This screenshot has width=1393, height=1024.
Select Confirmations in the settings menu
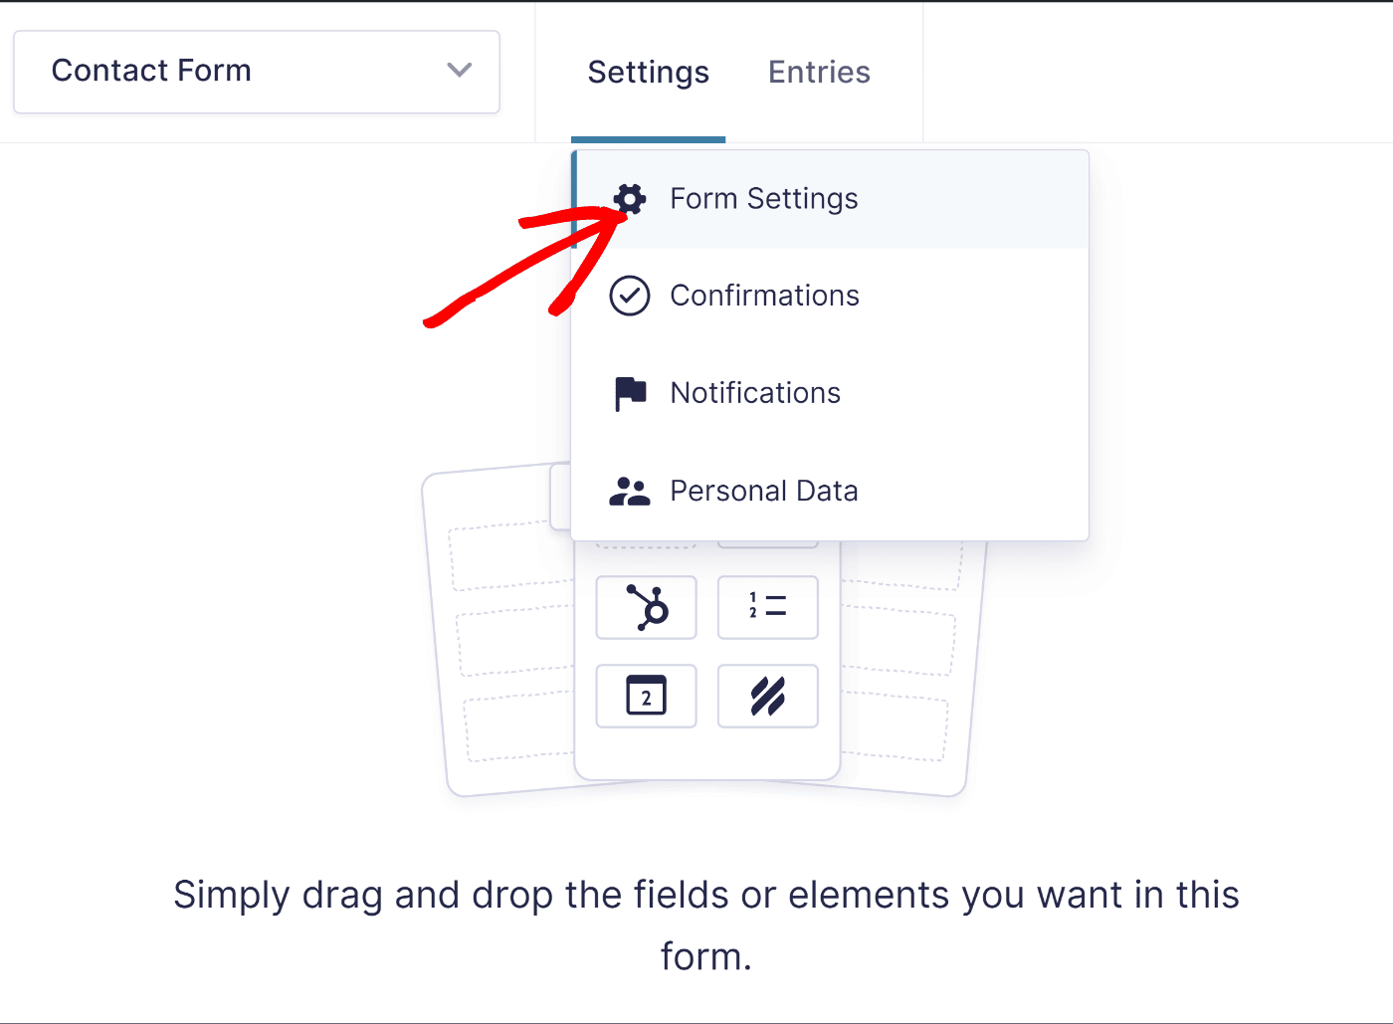764,295
